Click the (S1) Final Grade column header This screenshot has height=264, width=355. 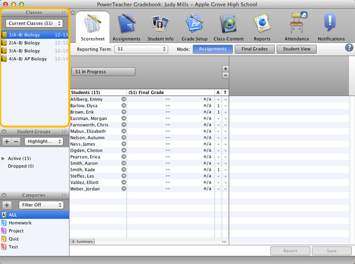click(171, 92)
